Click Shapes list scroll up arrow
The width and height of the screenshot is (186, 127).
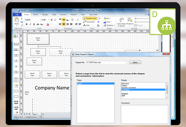tap(166, 84)
